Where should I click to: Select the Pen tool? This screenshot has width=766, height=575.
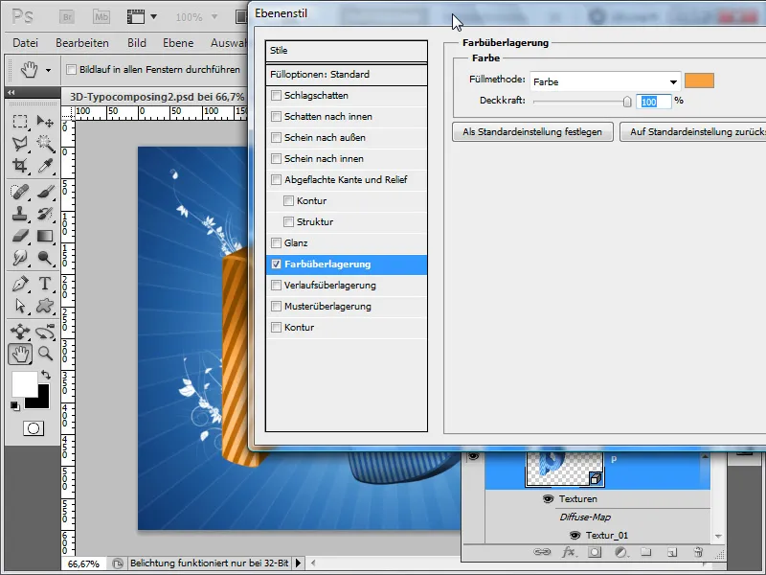pyautogui.click(x=20, y=284)
